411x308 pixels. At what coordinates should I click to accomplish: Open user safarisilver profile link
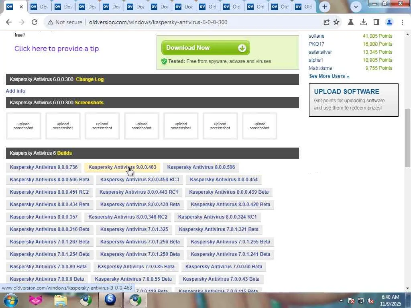coord(320,52)
